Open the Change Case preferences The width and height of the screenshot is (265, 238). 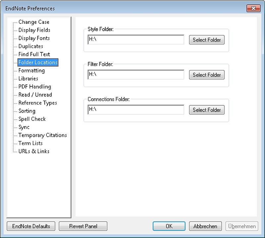(34, 22)
